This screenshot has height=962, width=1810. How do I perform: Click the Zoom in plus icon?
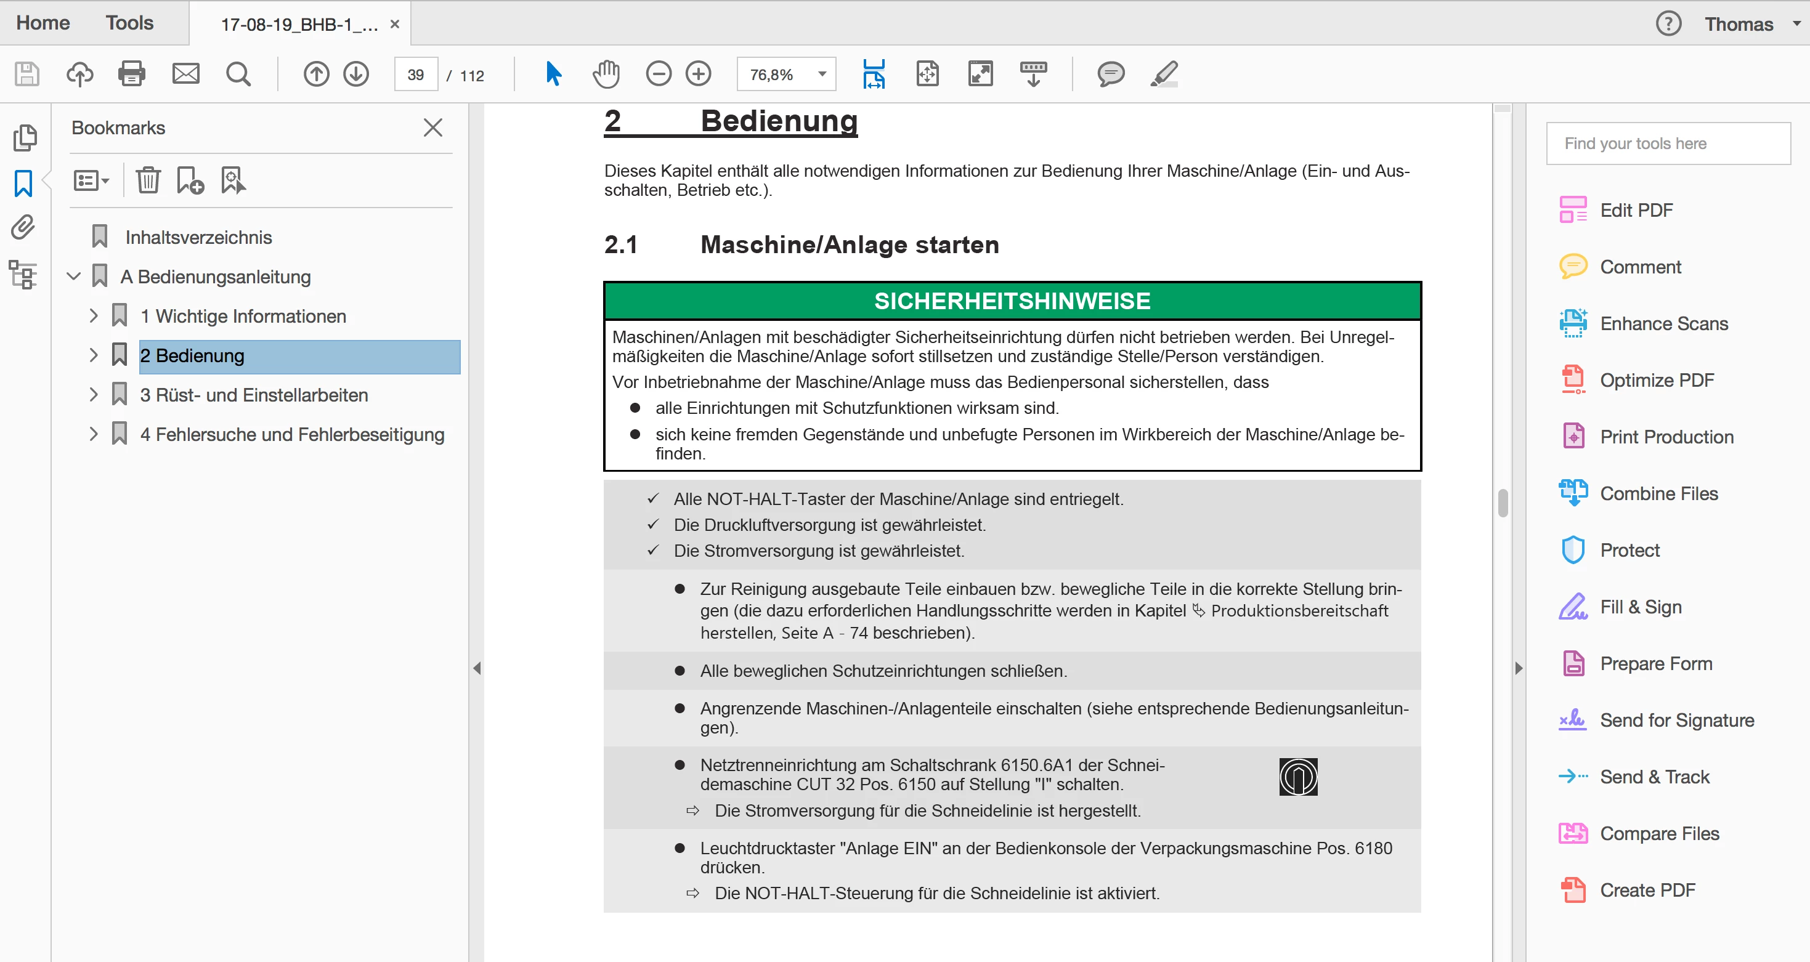click(699, 74)
